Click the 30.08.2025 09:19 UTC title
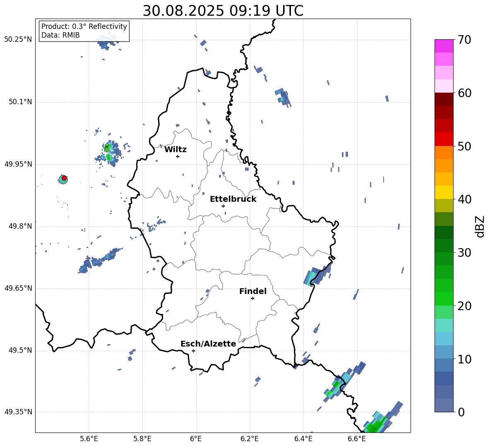Screen dimensions: 490x447 (x=223, y=11)
